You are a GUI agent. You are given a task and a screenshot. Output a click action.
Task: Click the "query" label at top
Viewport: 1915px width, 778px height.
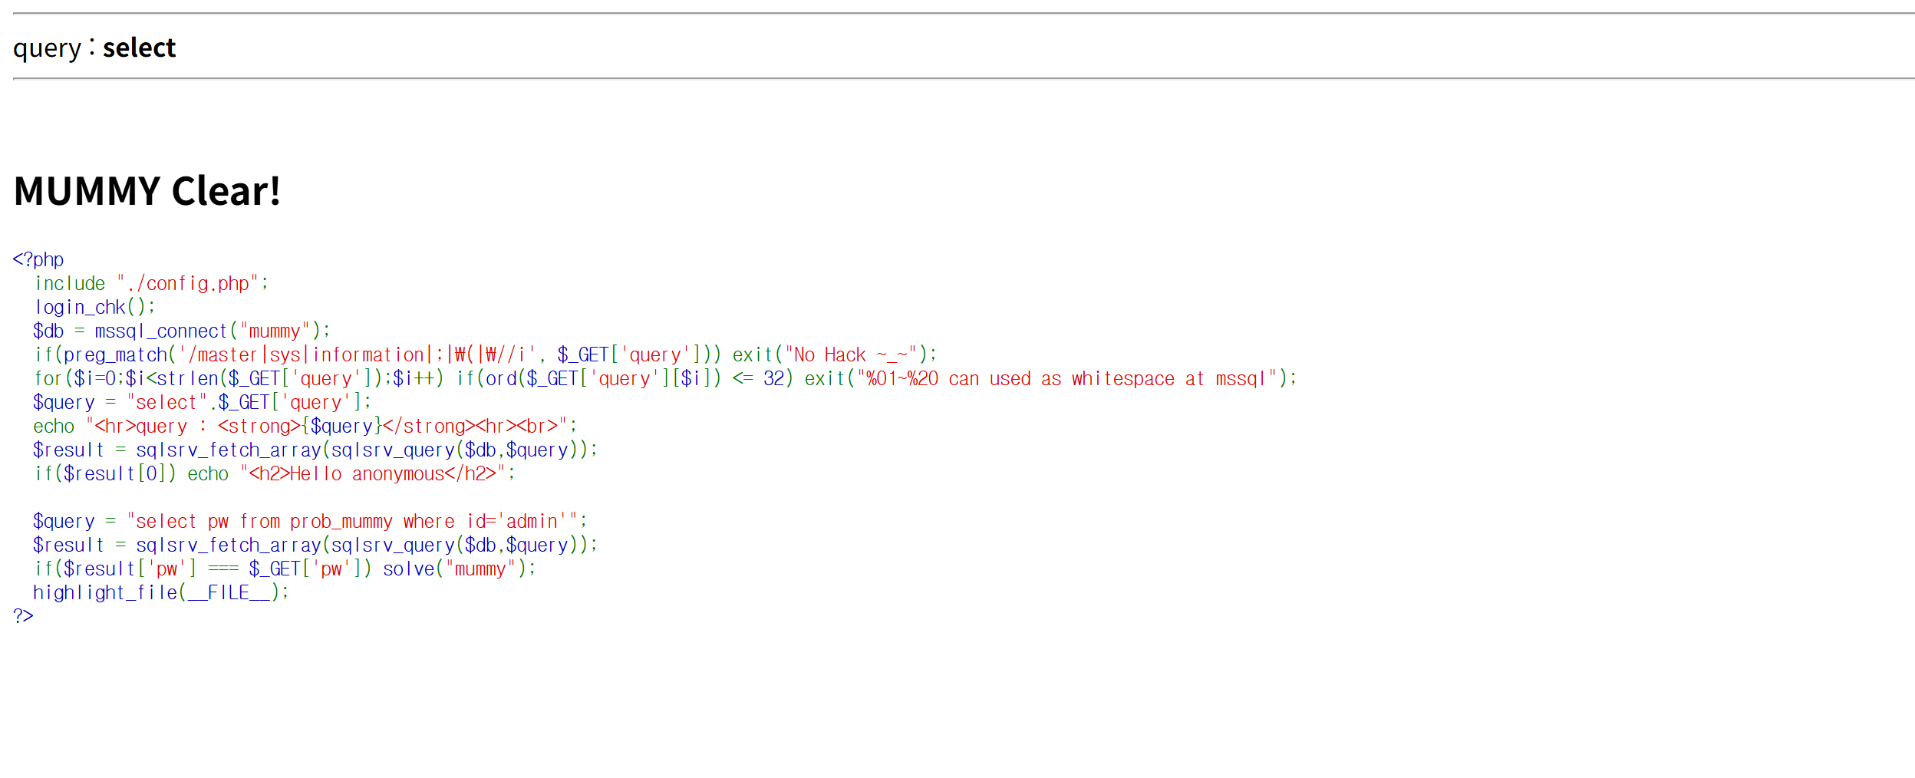click(x=47, y=48)
